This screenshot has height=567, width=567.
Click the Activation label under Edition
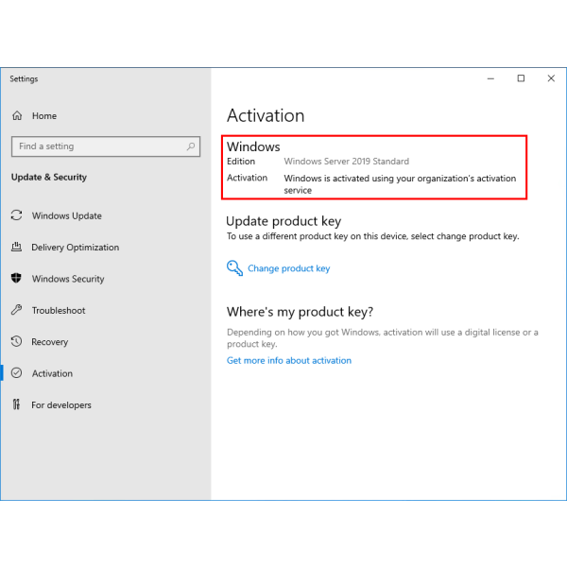pyautogui.click(x=247, y=178)
